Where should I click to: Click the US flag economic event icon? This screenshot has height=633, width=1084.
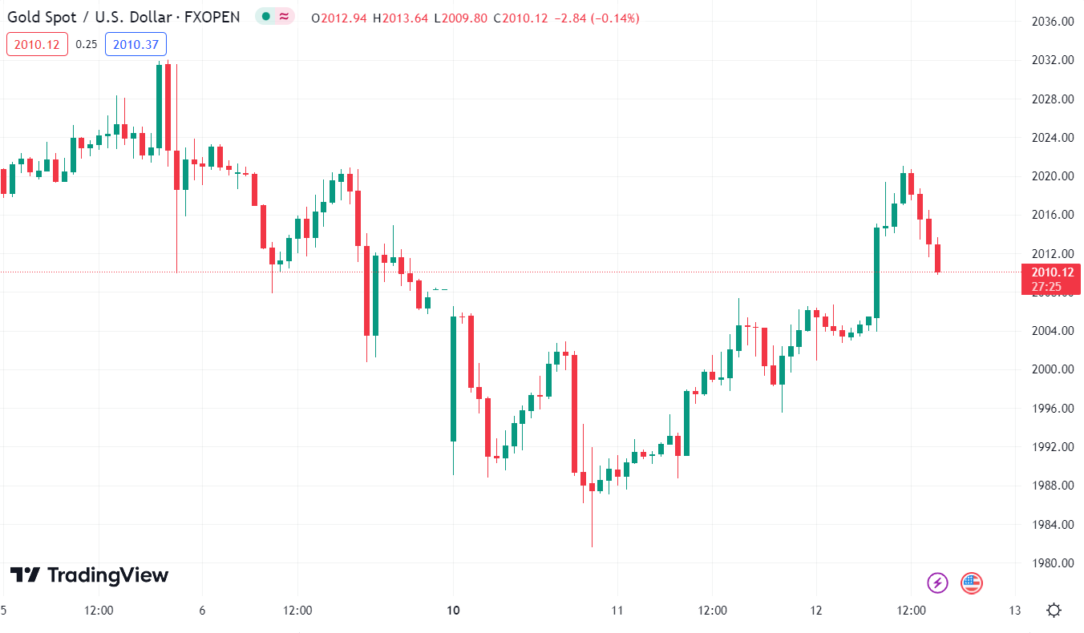972,583
